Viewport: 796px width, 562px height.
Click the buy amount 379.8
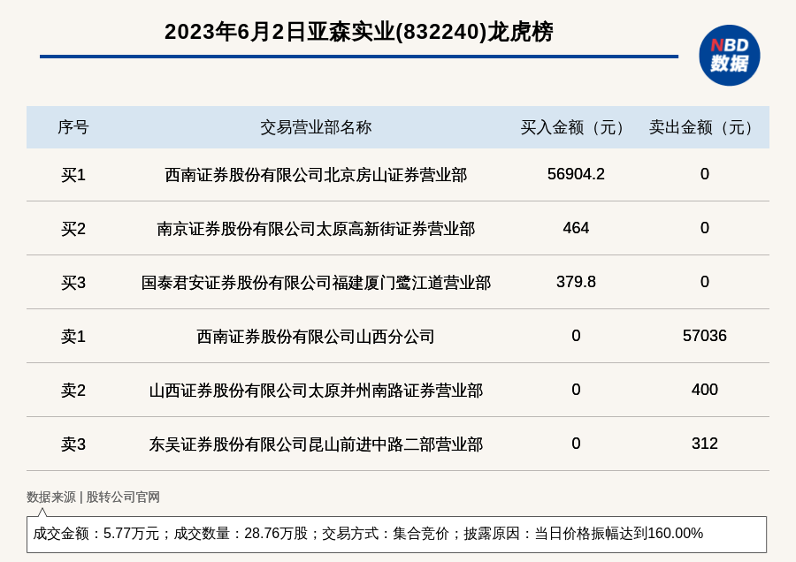coord(576,282)
